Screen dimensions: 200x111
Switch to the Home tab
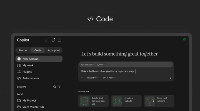[23, 50]
